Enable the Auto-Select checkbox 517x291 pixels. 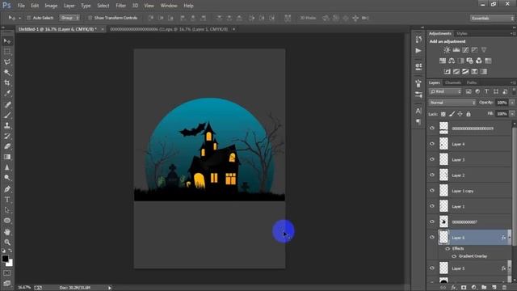pos(29,18)
